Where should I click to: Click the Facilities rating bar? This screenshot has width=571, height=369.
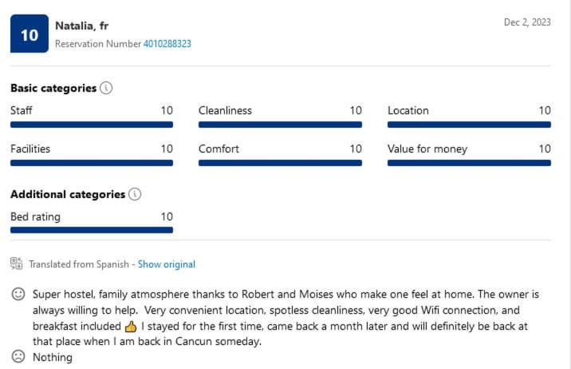tap(91, 163)
